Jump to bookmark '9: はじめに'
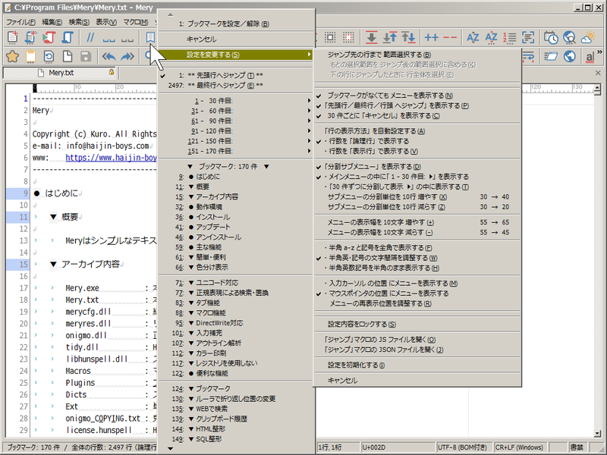This screenshot has width=607, height=455. pyautogui.click(x=236, y=177)
